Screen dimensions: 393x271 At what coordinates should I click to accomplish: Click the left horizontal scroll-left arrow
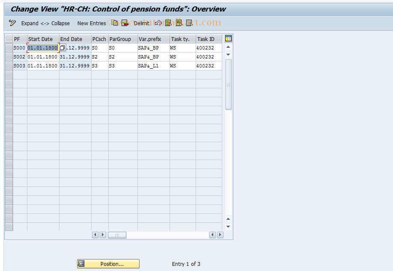click(95, 235)
